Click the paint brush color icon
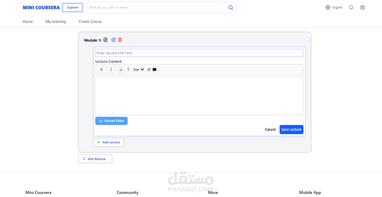This screenshot has width=382, height=197. coord(149,69)
